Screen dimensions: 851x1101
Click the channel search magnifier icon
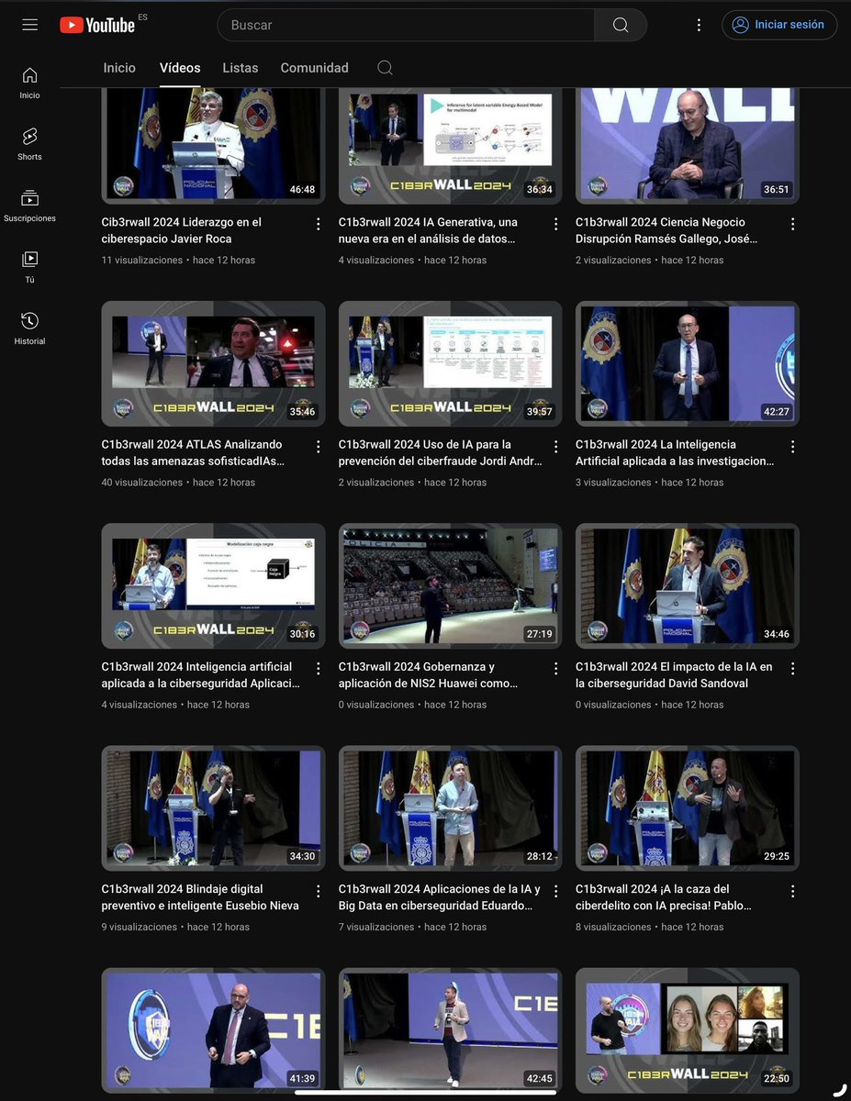point(386,68)
